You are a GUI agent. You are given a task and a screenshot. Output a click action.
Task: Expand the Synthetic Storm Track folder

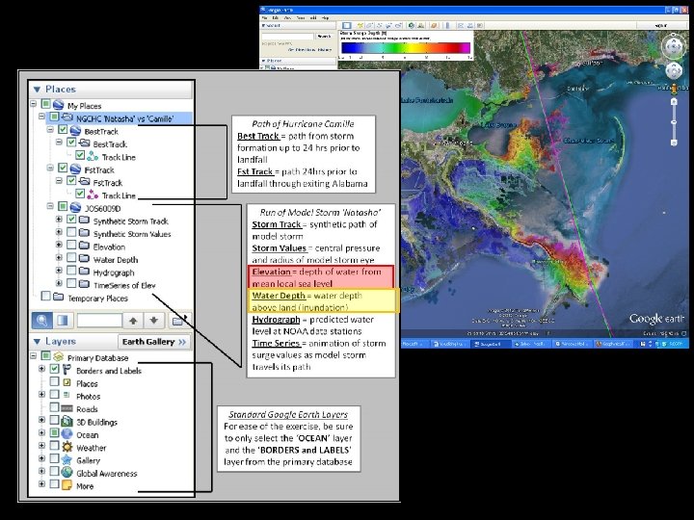59,220
